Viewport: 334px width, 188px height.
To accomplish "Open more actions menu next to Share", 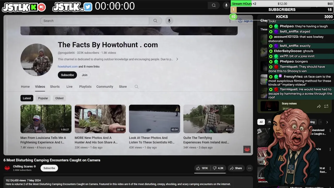I will click(249, 168).
